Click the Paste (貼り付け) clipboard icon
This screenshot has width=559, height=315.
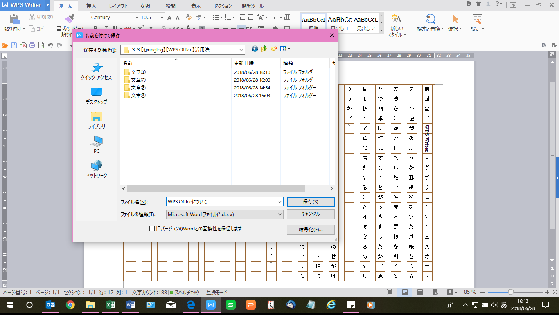(14, 19)
